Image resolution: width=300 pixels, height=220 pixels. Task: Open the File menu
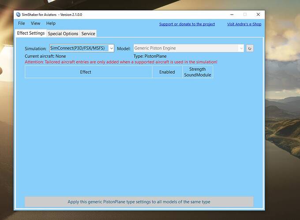(x=22, y=23)
